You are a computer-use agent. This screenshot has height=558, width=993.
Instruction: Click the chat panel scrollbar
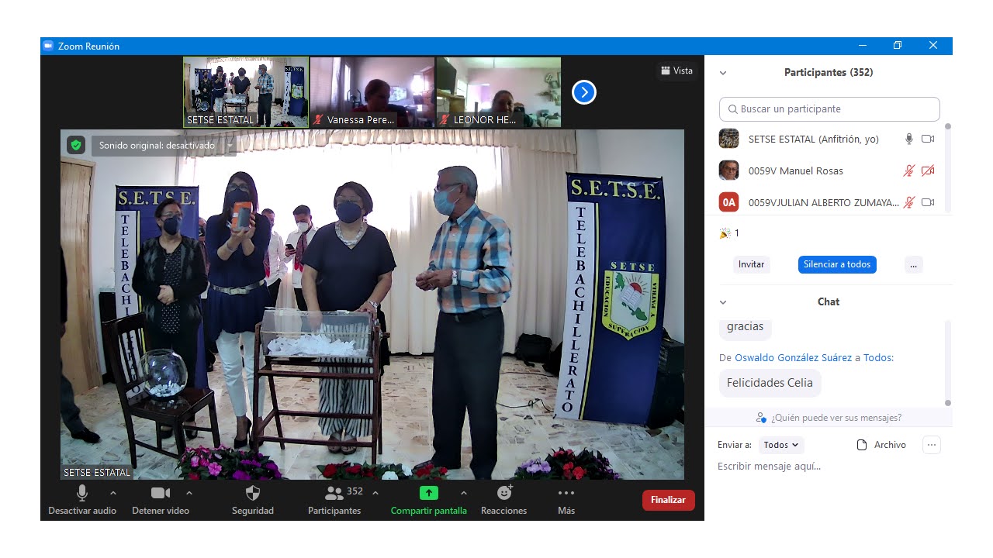click(947, 362)
